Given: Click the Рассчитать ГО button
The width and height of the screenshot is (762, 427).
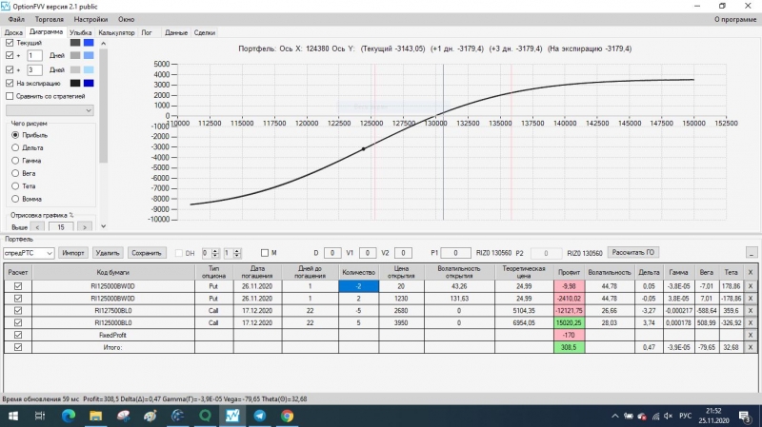Looking at the screenshot, I should (x=632, y=252).
